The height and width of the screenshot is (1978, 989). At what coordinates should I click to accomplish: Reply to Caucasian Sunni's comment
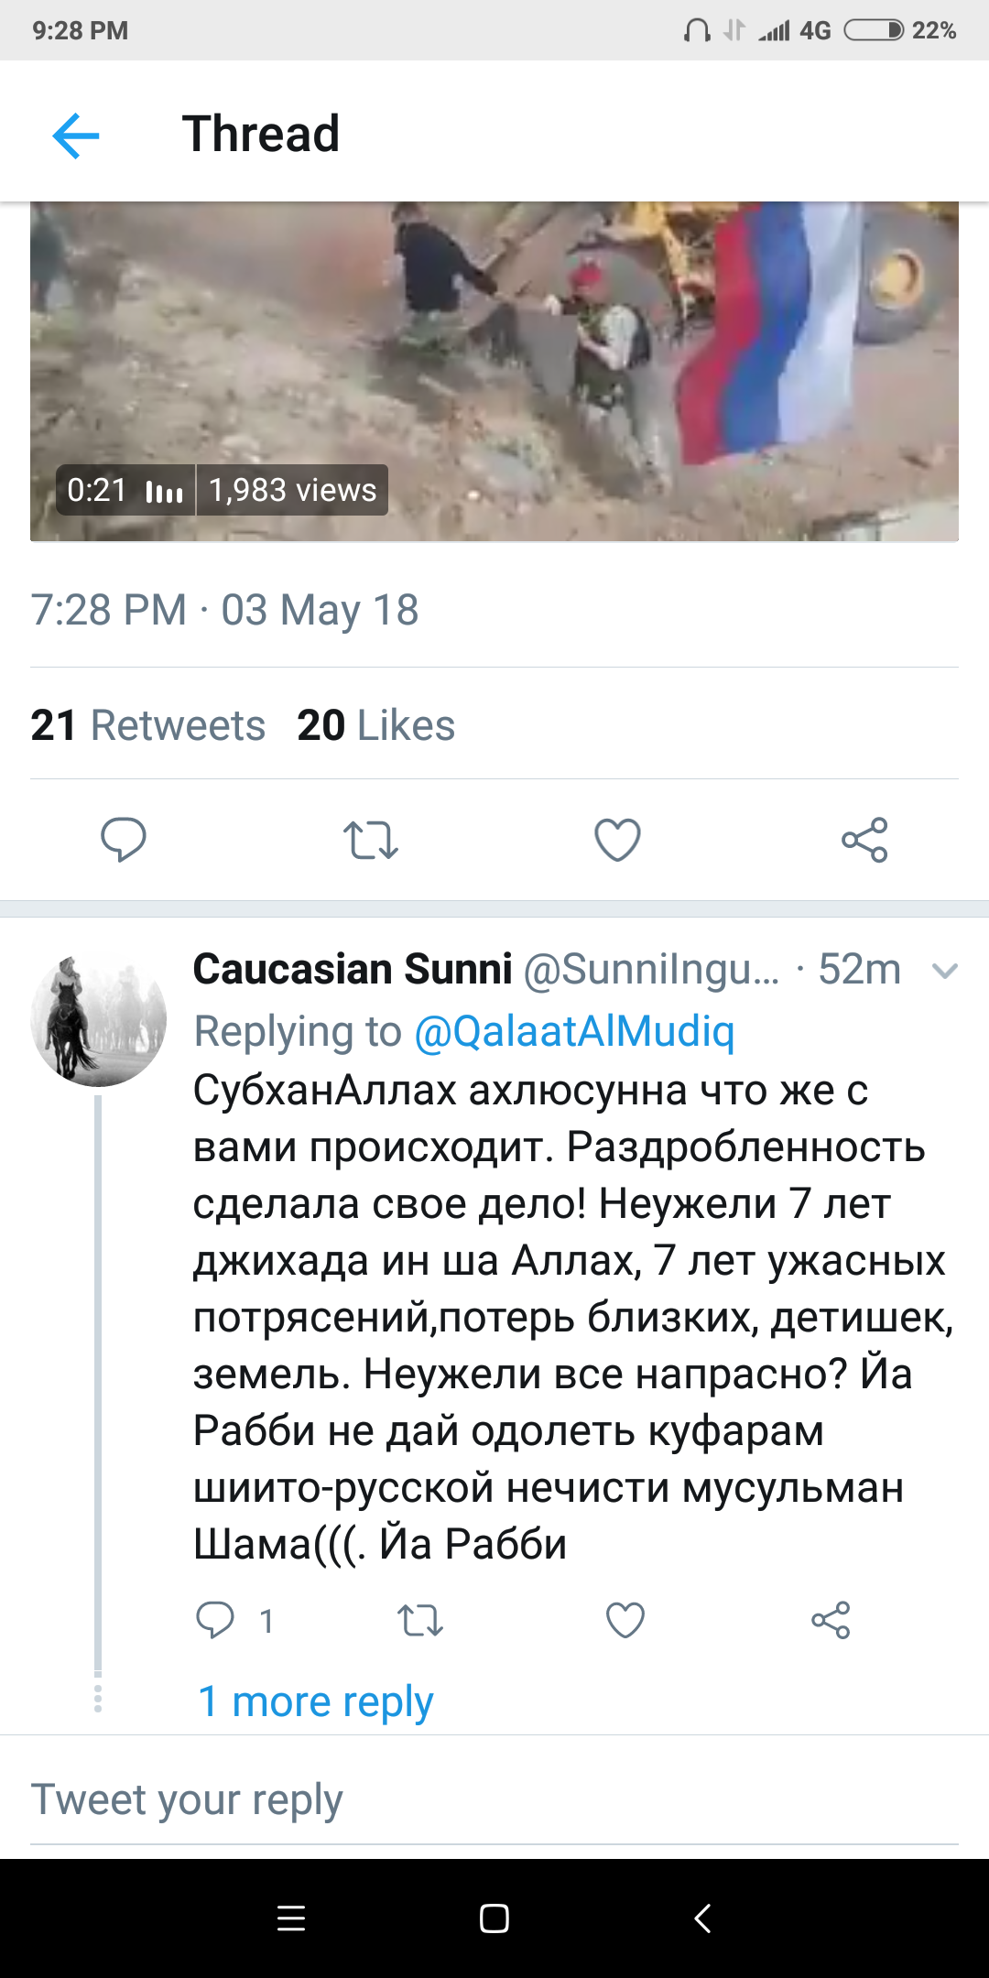[x=216, y=1620]
